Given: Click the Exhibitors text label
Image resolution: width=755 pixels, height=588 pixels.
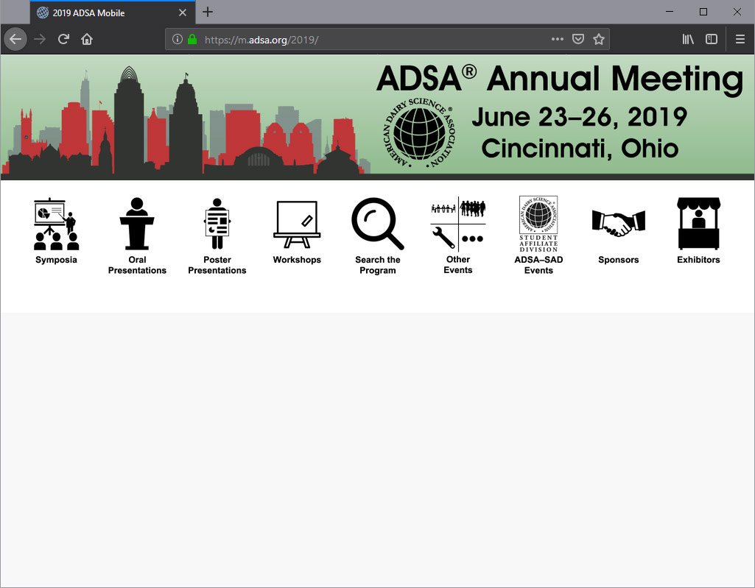Looking at the screenshot, I should coord(699,260).
